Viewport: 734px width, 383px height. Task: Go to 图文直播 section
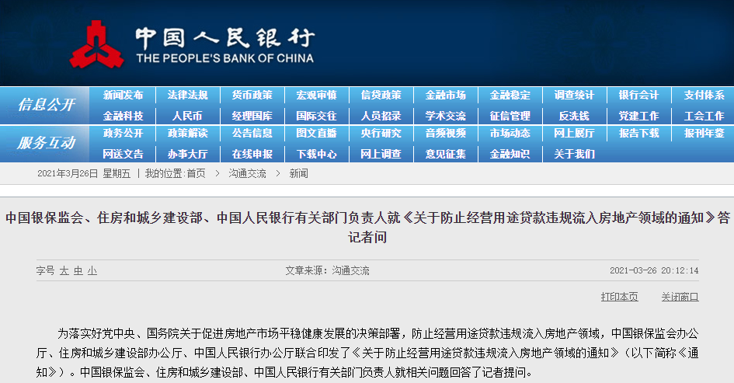click(316, 134)
